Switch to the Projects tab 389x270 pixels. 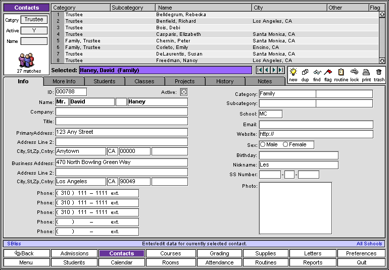[184, 81]
